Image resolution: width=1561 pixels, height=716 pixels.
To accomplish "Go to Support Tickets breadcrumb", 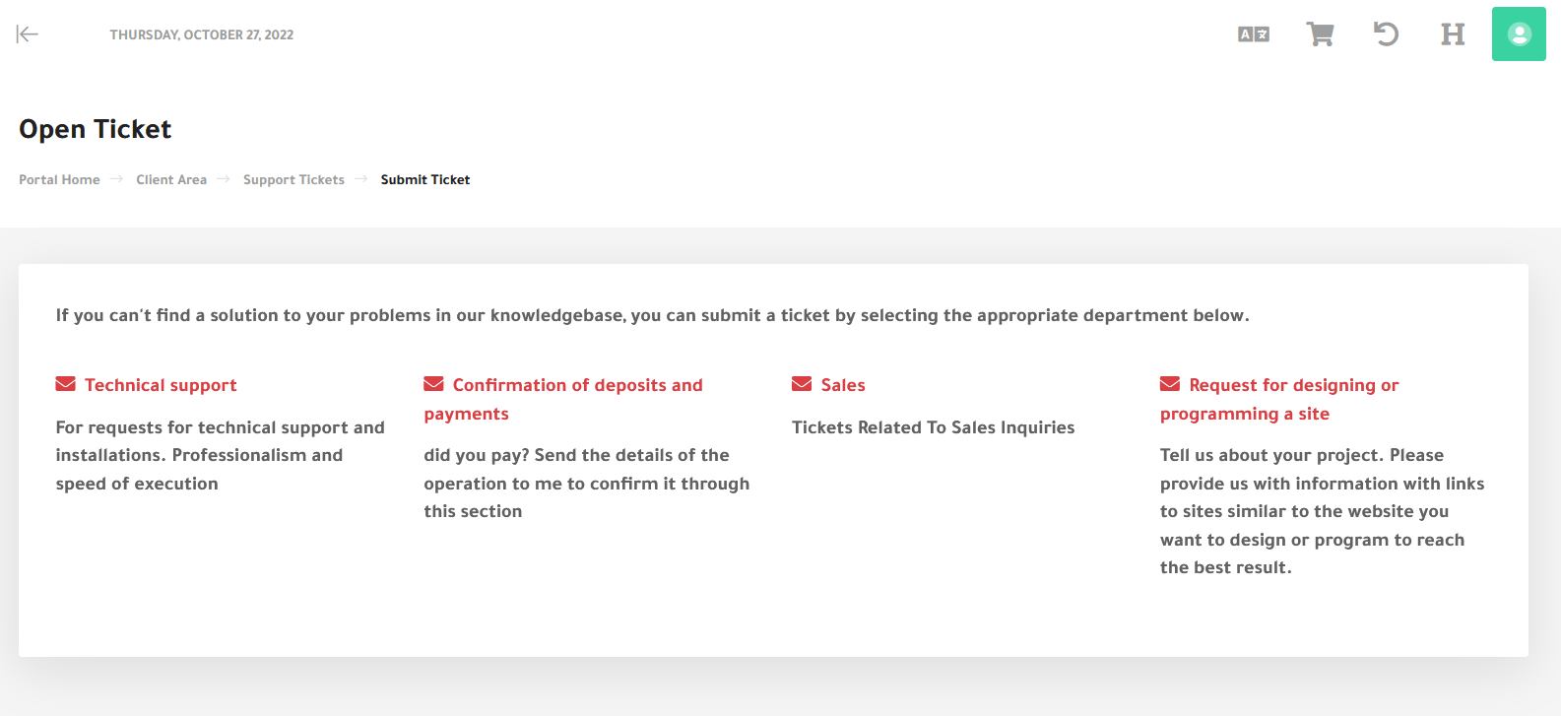I will click(x=293, y=179).
